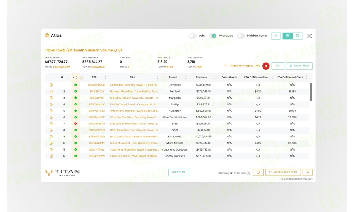
Task: Switch to image view icon
Action: tap(298, 36)
